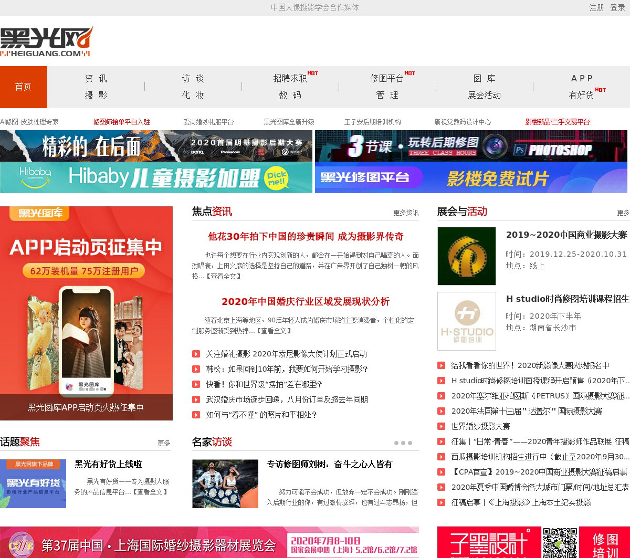Viewport: 630px width, 558px height.
Task: Click play icon beside 快看！你和世界级"摆拍"
Action: tap(196, 384)
